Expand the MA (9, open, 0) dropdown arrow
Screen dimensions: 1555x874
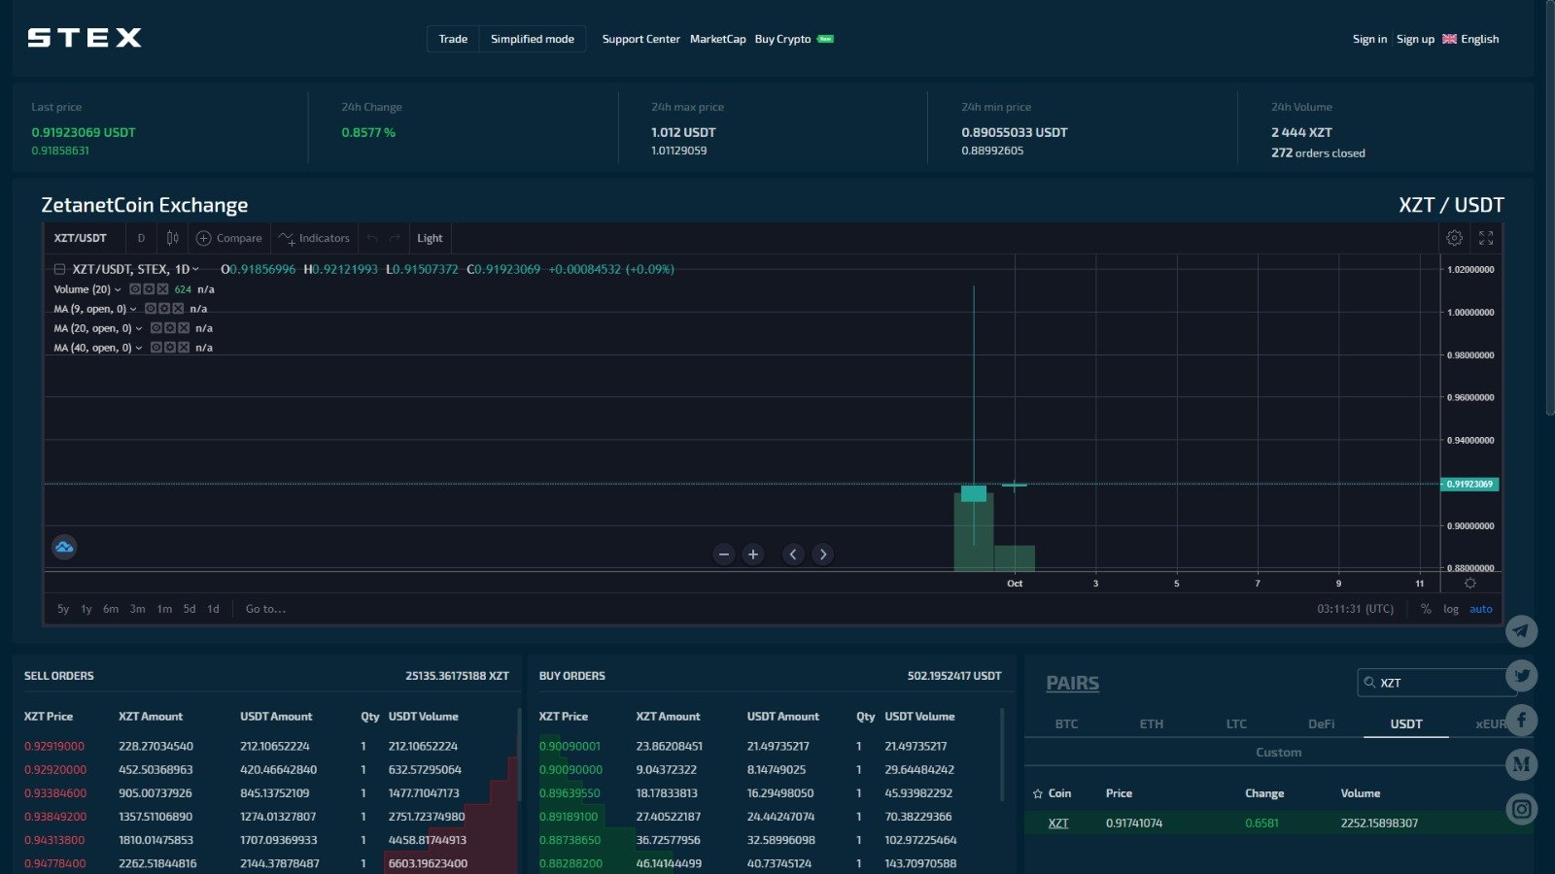(x=133, y=309)
